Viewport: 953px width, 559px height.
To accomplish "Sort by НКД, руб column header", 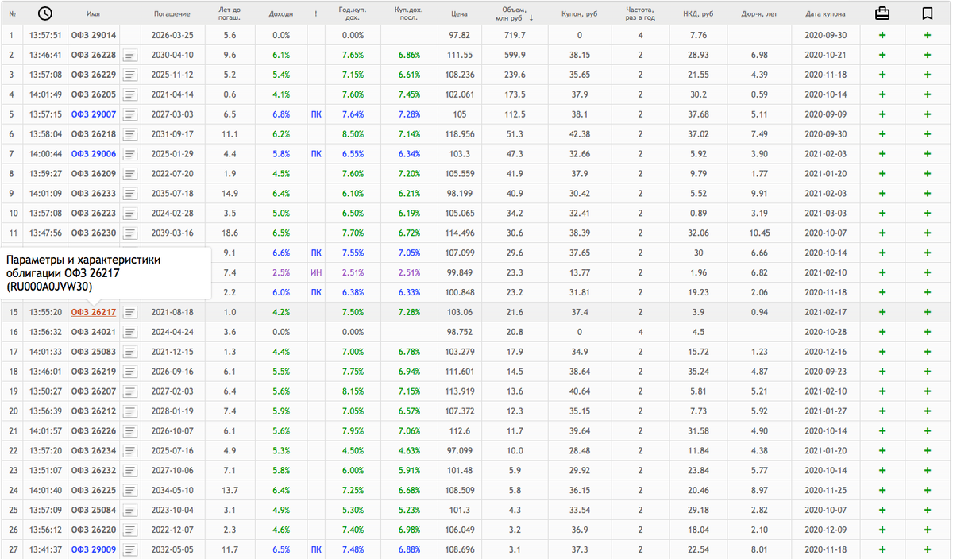I will (698, 14).
